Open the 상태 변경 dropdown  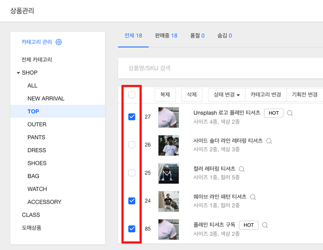[x=227, y=95]
